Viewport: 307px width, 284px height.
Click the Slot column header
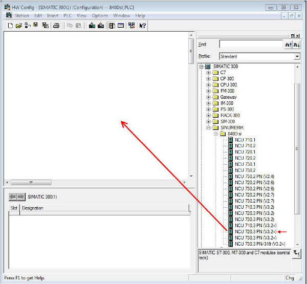[14, 208]
